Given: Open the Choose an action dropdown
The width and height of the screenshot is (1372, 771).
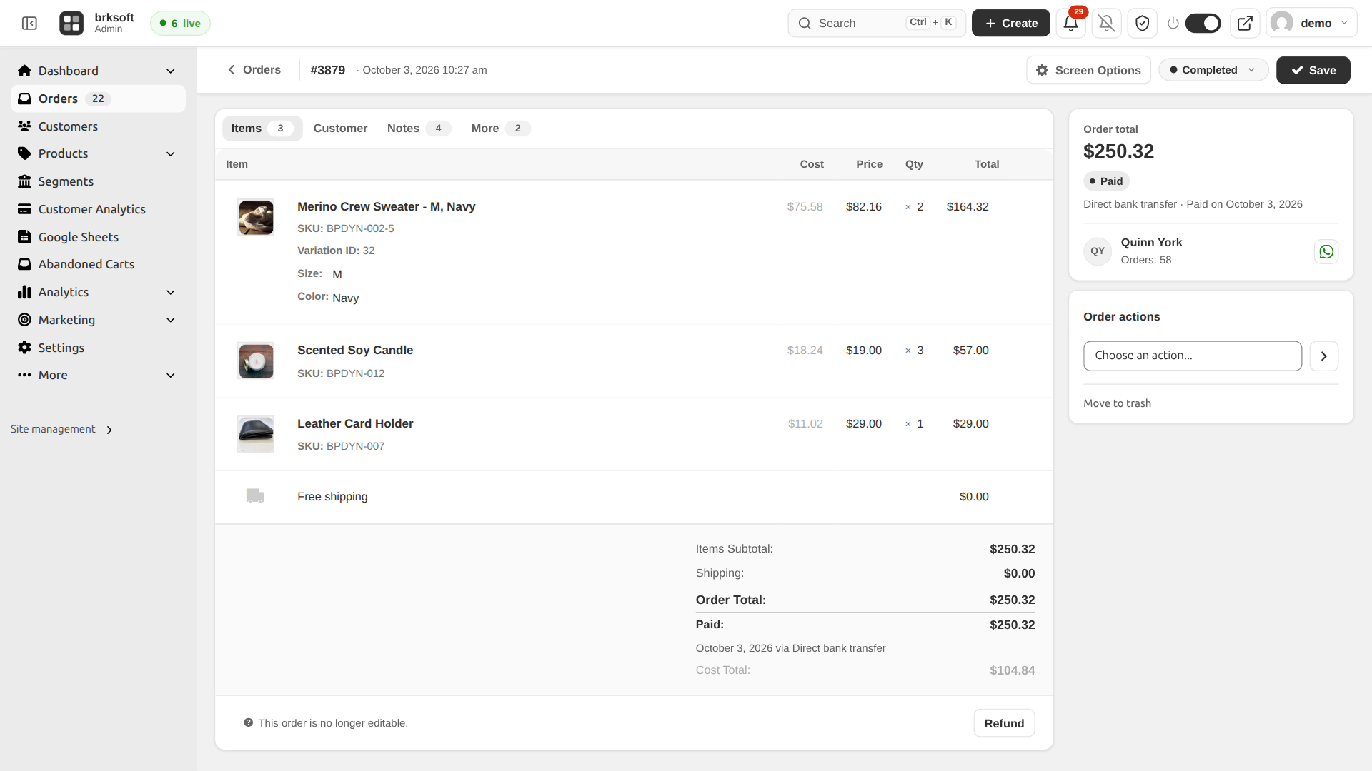Looking at the screenshot, I should [x=1192, y=356].
